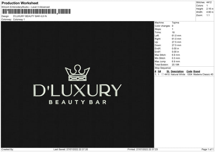Click the Code column header
Viewport: 215px width, 152px height.
click(x=189, y=71)
